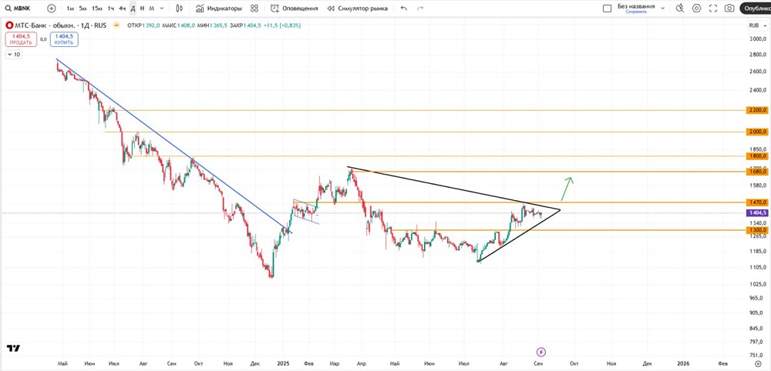Redo chart action
This screenshot has width=771, height=371.
(420, 8)
